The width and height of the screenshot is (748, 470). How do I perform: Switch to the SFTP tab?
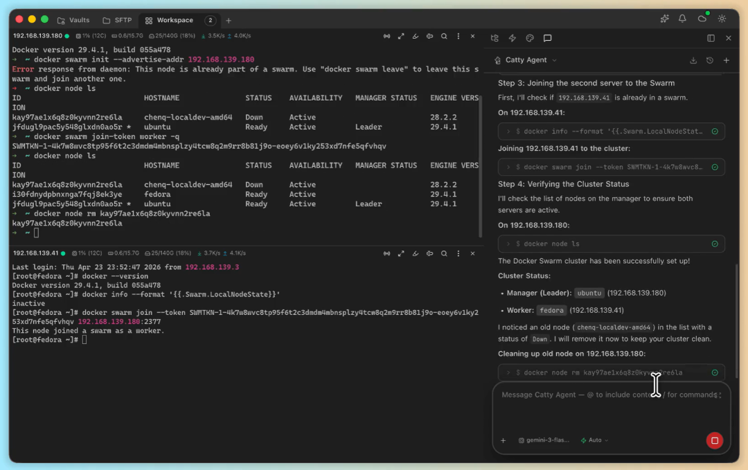(117, 20)
